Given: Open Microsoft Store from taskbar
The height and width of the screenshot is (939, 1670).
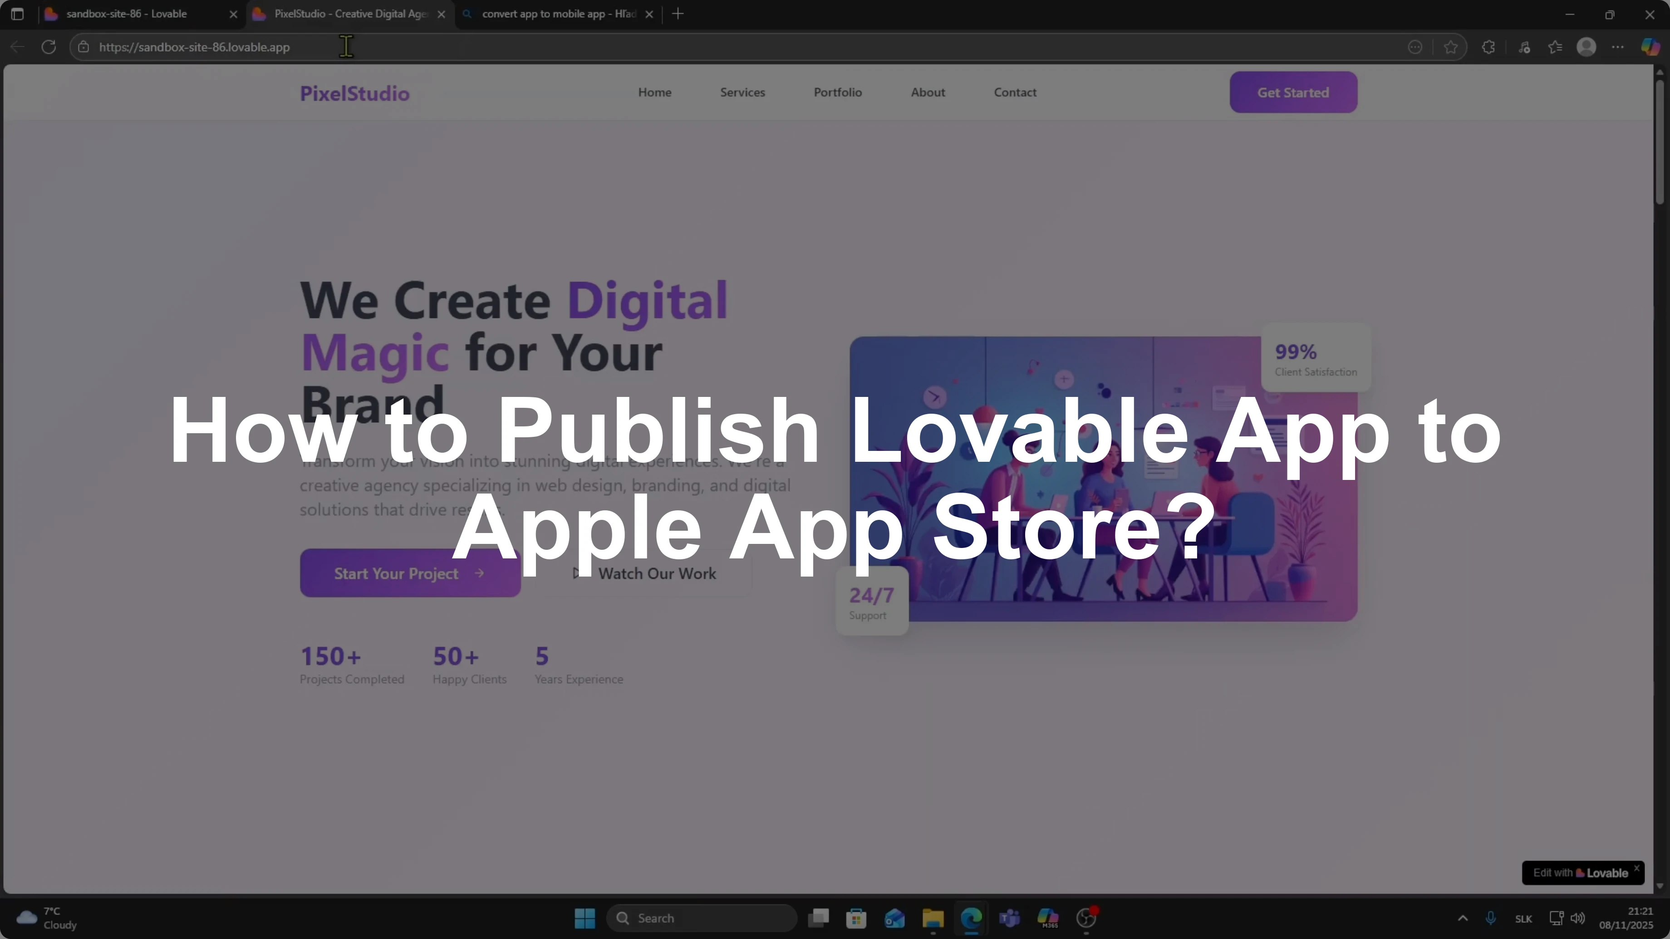Looking at the screenshot, I should 856,918.
